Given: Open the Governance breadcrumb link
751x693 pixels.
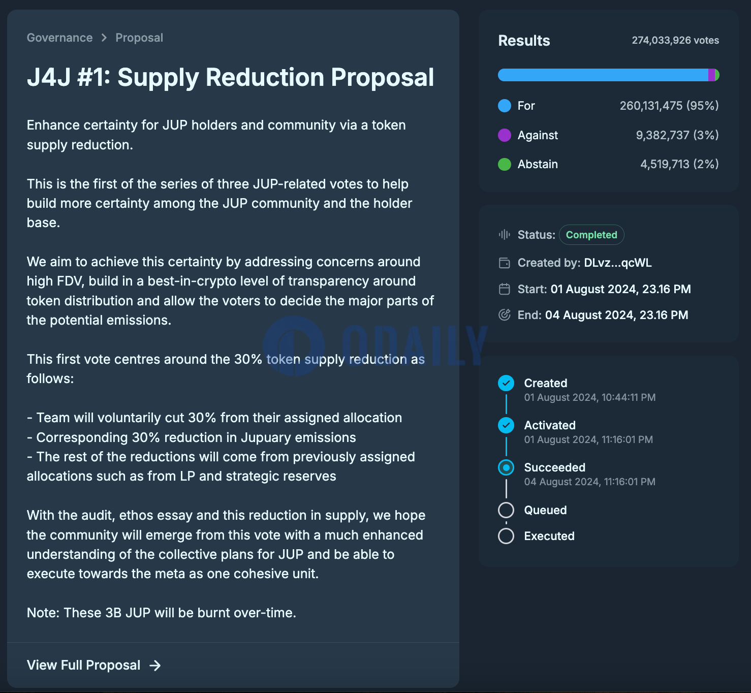Looking at the screenshot, I should [x=59, y=38].
